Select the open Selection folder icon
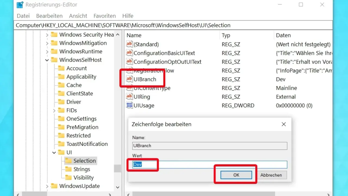 tap(68, 161)
